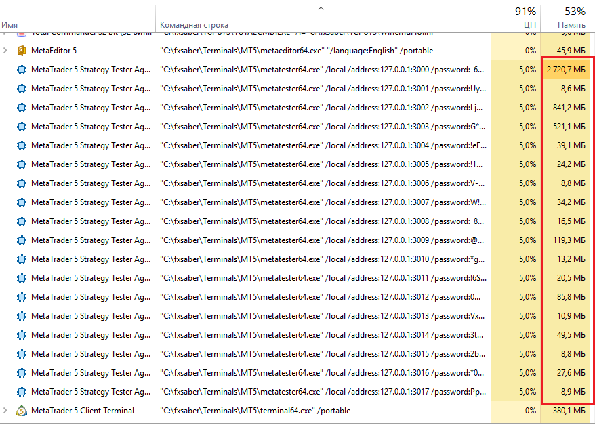Click the tester agent icon for address 127.0.0.1:3009

(x=22, y=240)
